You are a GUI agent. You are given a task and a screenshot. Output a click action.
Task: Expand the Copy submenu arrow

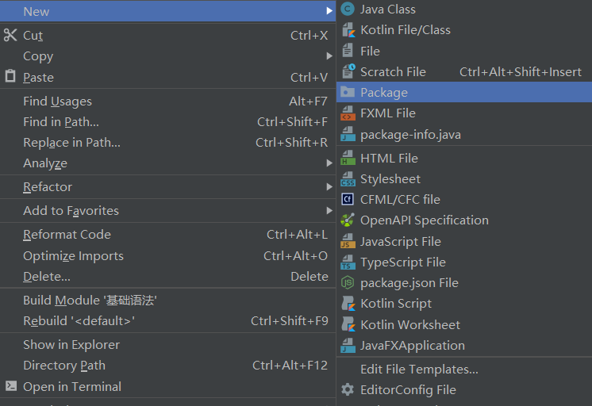coord(329,56)
